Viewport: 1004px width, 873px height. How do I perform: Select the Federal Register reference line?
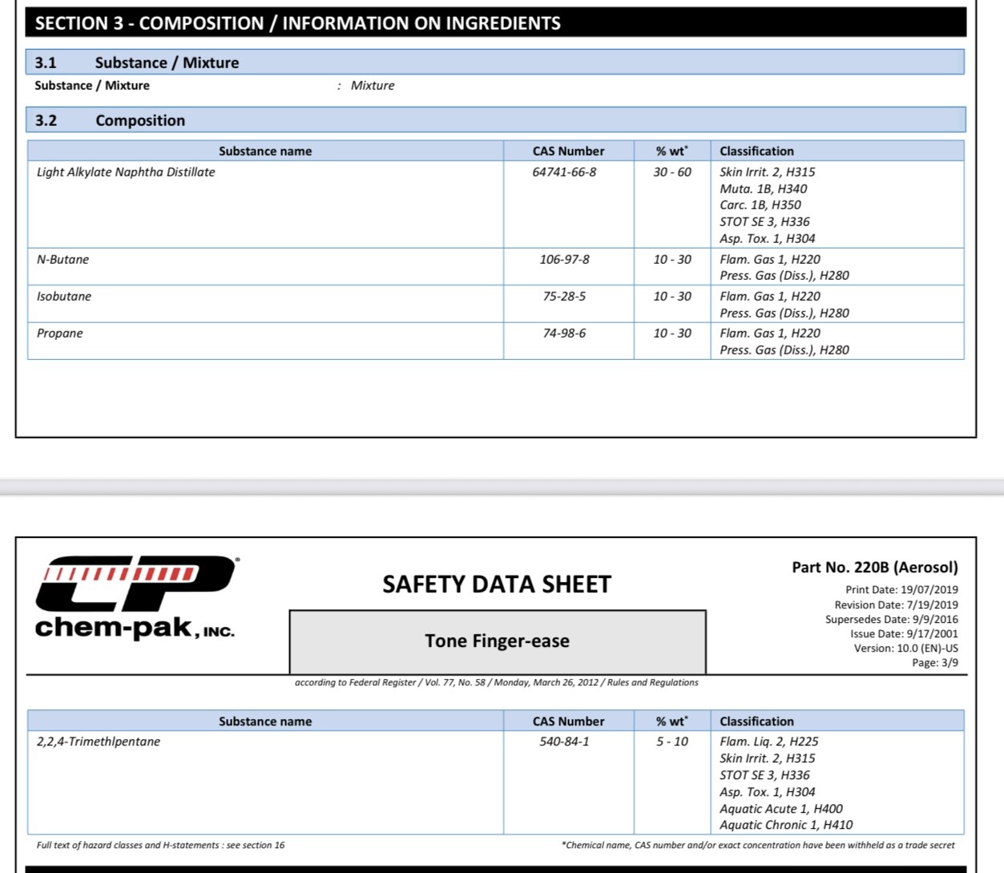496,683
